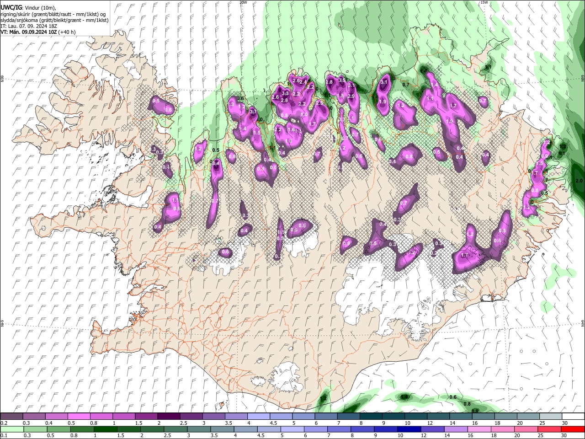This screenshot has height=439, width=585.
Task: Click the '20W' longitude label at the top
Action: coord(243,2)
